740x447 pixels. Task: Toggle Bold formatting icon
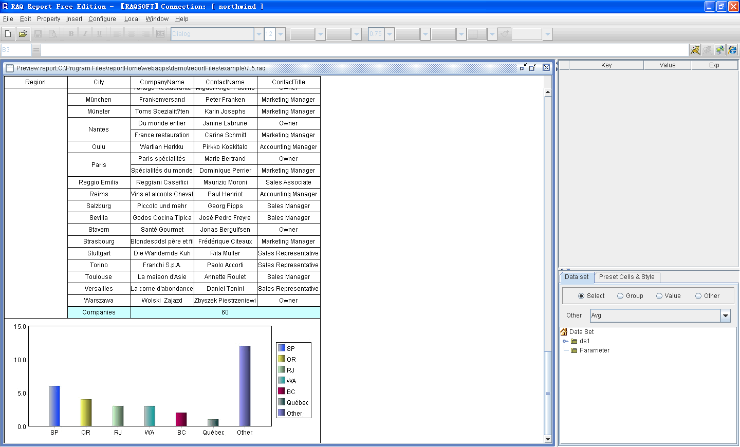(x=71, y=34)
